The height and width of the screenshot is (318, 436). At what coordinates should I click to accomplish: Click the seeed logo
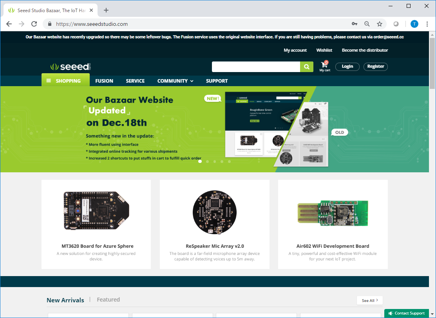[71, 67]
